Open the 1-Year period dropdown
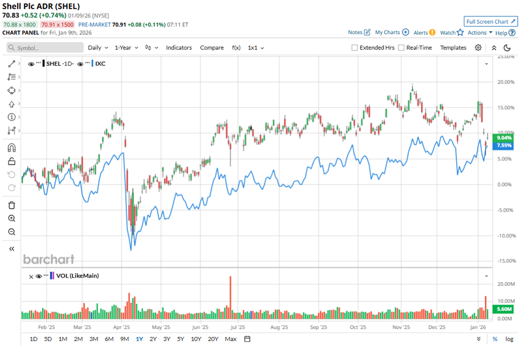The height and width of the screenshot is (347, 521). coord(126,48)
